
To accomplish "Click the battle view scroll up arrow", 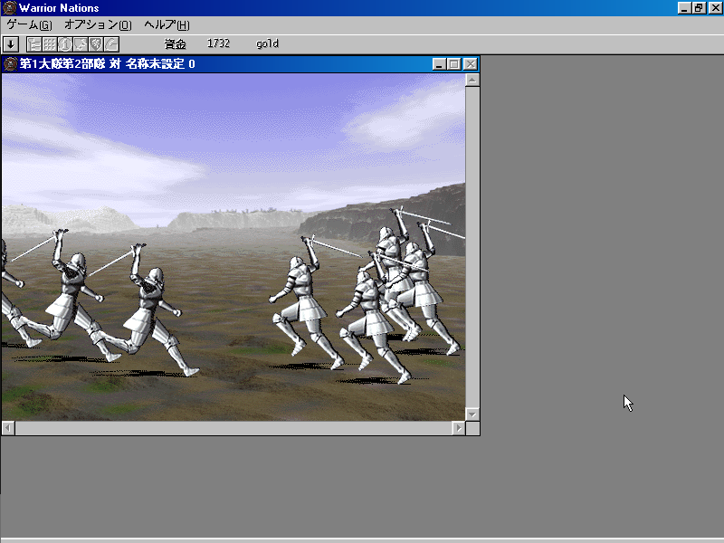I will coord(472,81).
